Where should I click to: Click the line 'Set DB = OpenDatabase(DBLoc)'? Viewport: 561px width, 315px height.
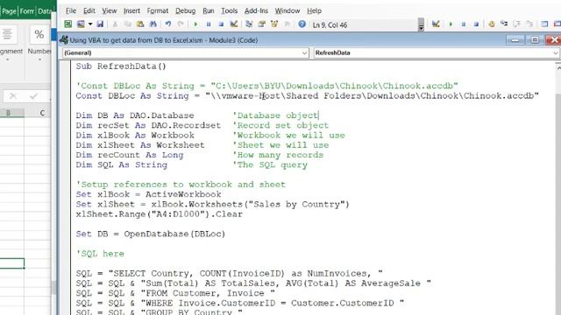(151, 234)
